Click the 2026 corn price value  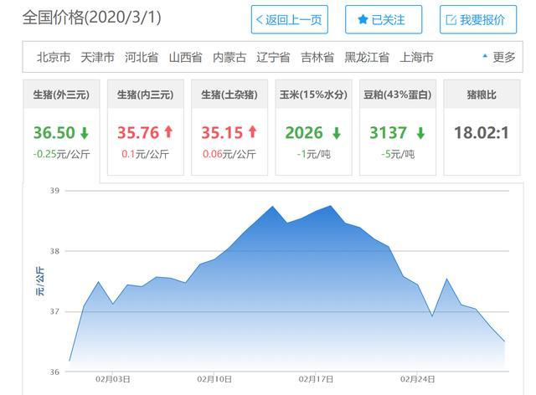click(x=304, y=132)
